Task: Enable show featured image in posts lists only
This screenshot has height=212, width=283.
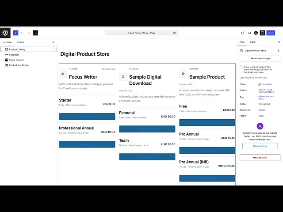Action: (x=241, y=67)
